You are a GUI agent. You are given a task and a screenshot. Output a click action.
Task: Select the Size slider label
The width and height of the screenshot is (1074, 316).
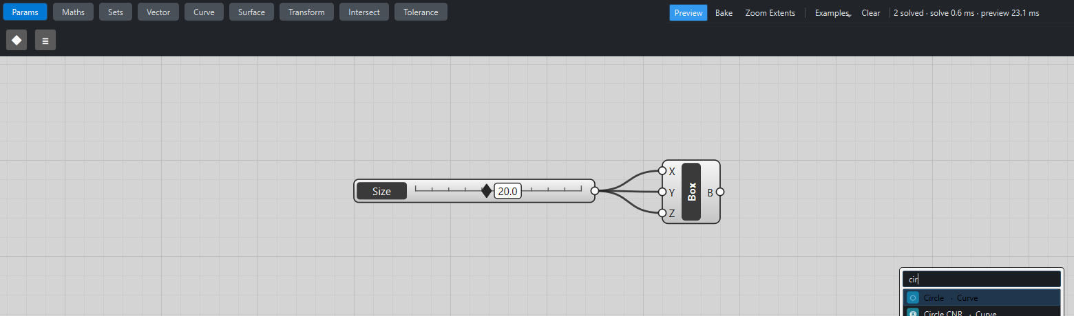coord(381,191)
